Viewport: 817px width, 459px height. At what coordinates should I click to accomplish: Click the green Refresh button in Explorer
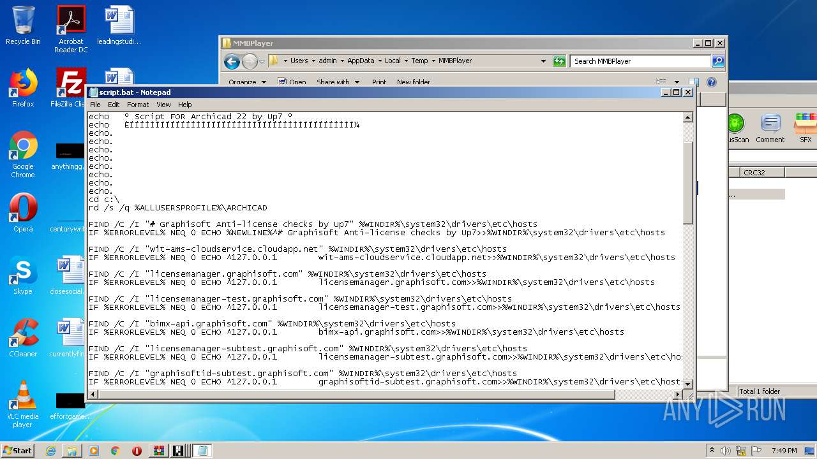click(559, 61)
